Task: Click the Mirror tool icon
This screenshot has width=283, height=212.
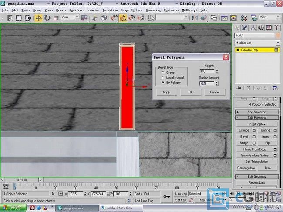Action: [x=195, y=18]
